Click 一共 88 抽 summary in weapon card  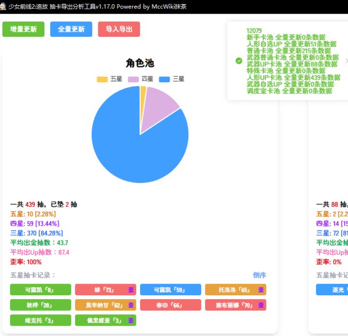[x=332, y=204]
